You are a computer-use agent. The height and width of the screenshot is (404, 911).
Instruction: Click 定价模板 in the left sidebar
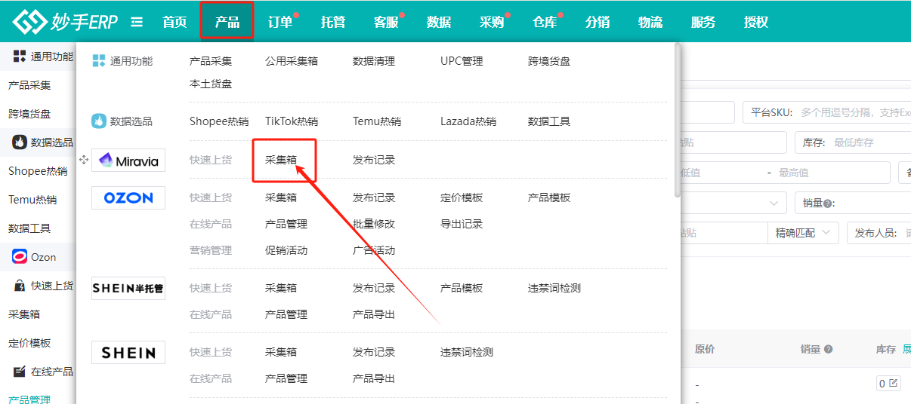point(29,343)
